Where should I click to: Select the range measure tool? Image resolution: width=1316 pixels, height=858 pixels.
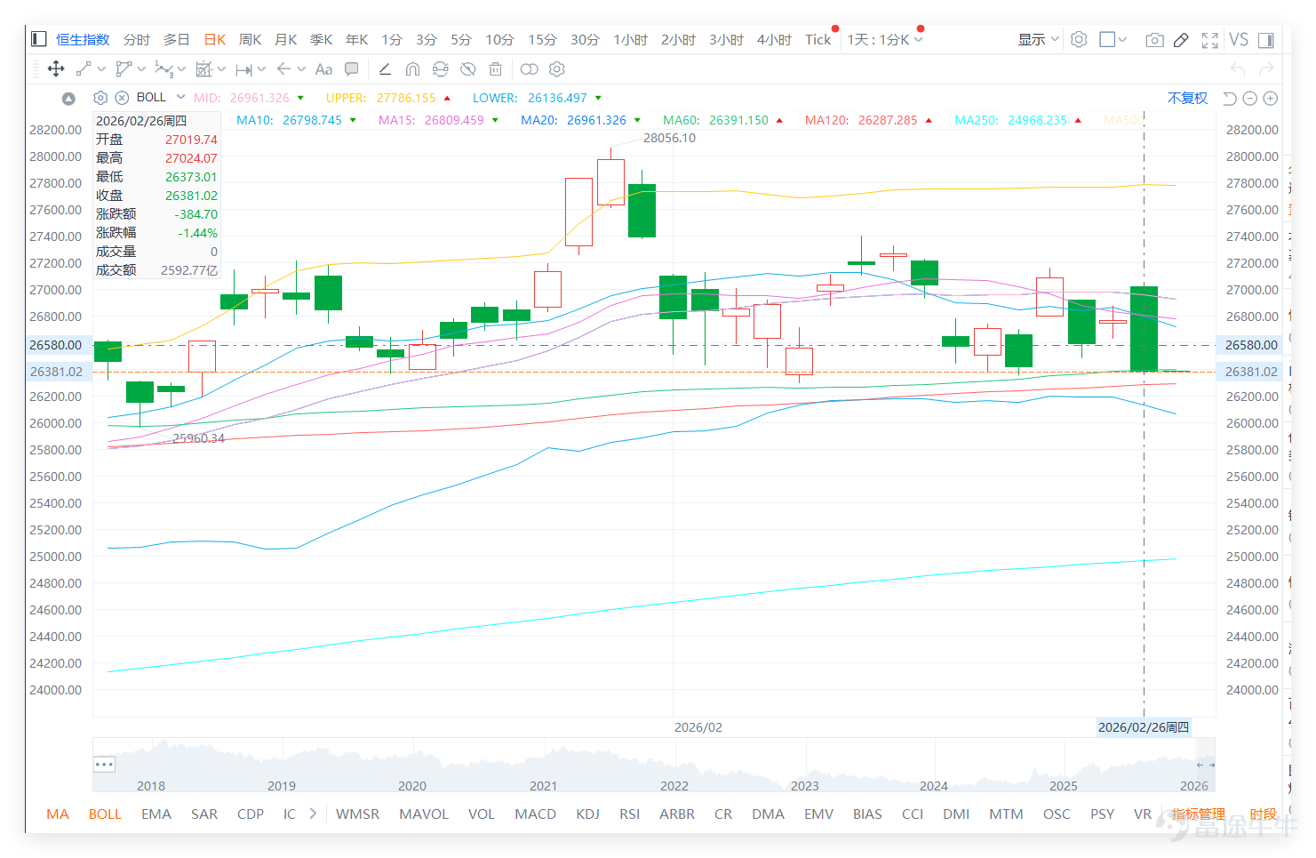coord(243,68)
